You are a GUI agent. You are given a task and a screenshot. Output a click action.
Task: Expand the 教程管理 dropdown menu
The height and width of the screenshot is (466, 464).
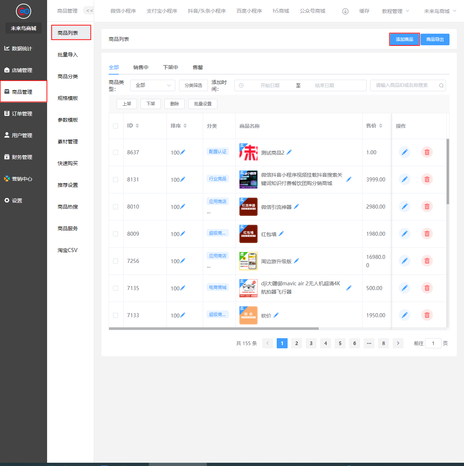coord(396,11)
